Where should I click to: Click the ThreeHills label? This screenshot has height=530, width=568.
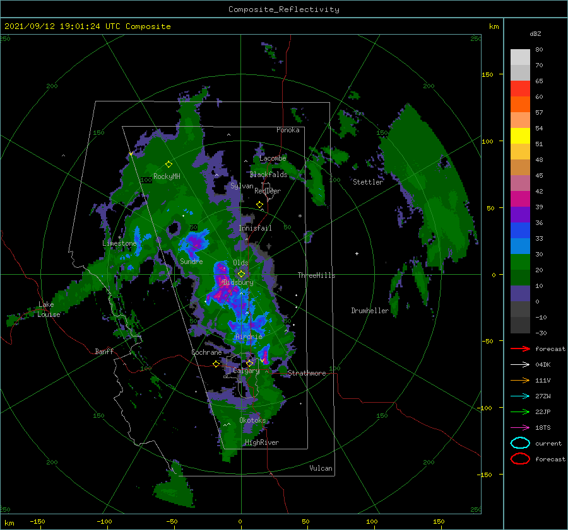(x=317, y=275)
